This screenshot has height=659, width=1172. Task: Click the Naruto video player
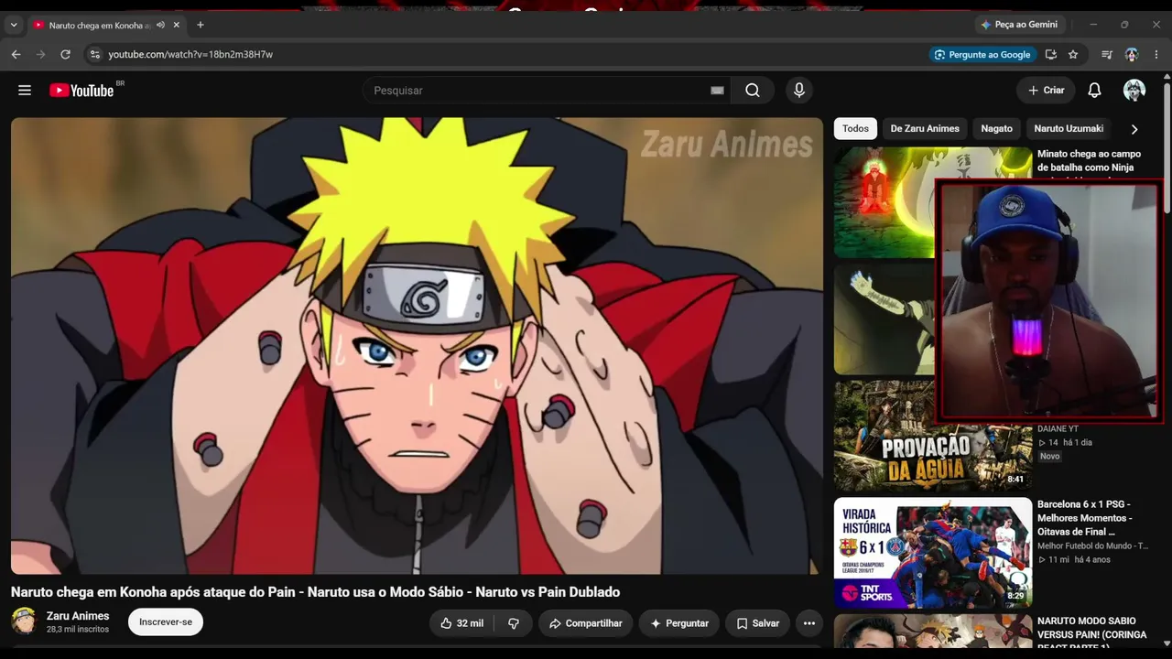tap(417, 346)
